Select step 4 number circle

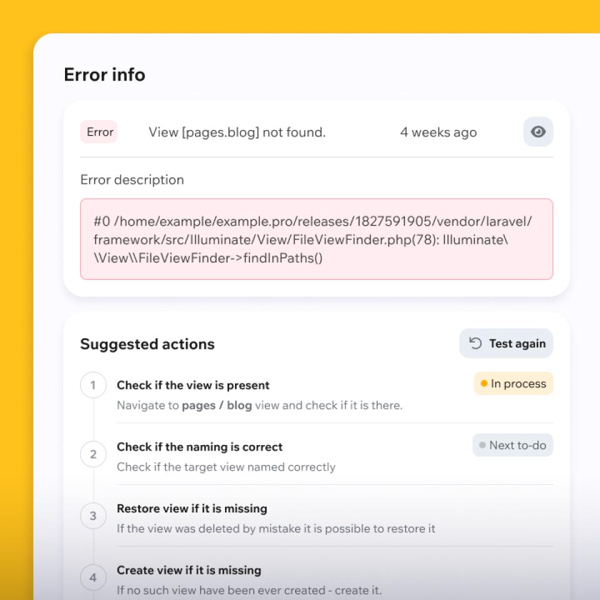[x=93, y=577]
